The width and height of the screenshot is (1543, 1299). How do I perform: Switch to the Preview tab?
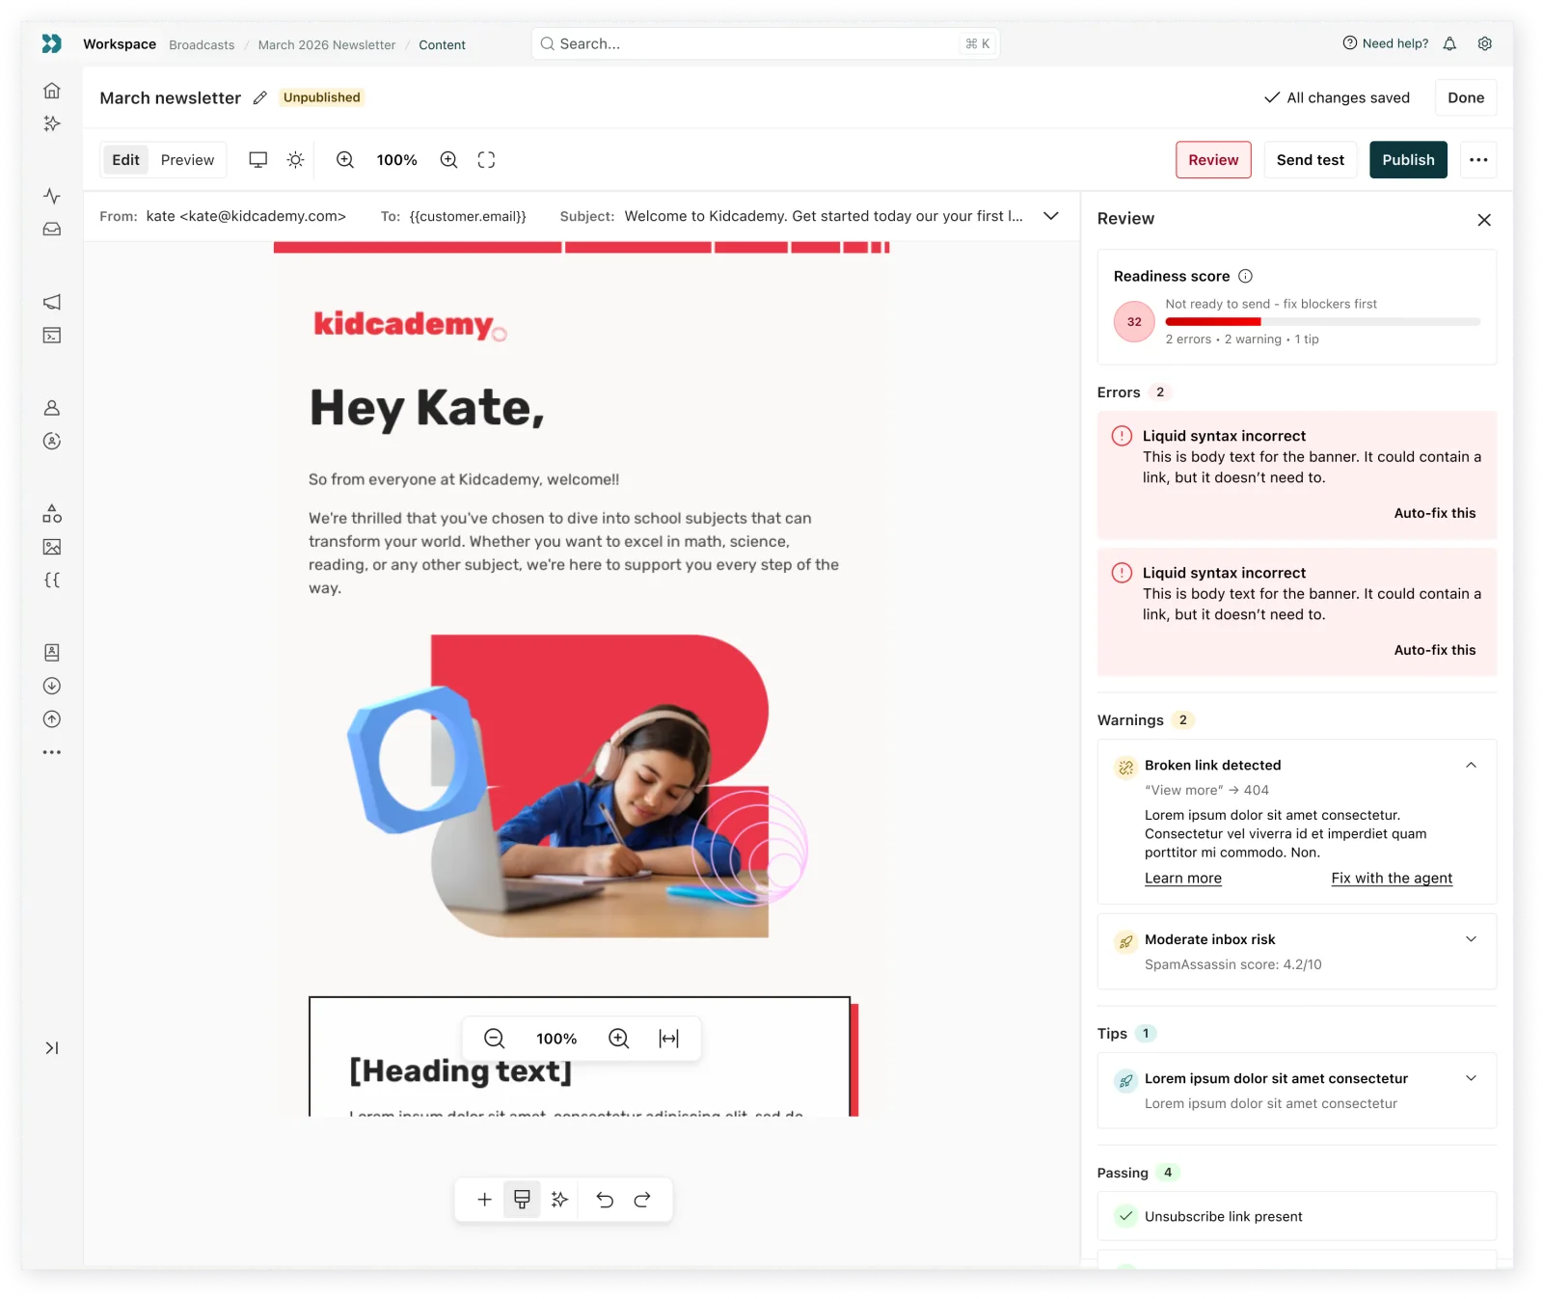click(x=187, y=160)
